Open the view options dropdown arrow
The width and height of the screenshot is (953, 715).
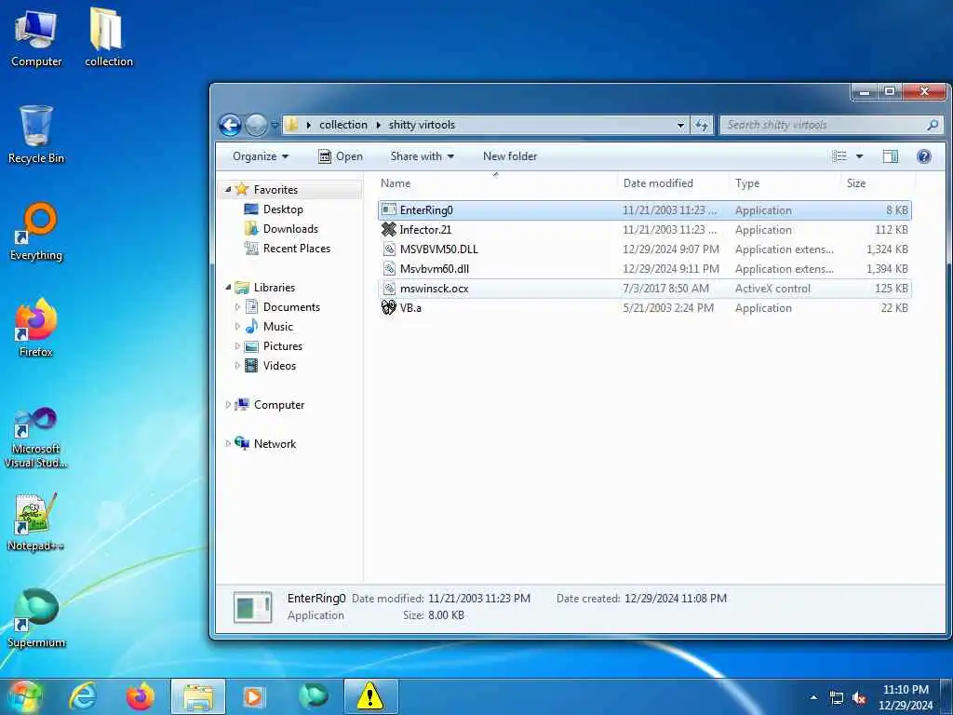tap(859, 156)
